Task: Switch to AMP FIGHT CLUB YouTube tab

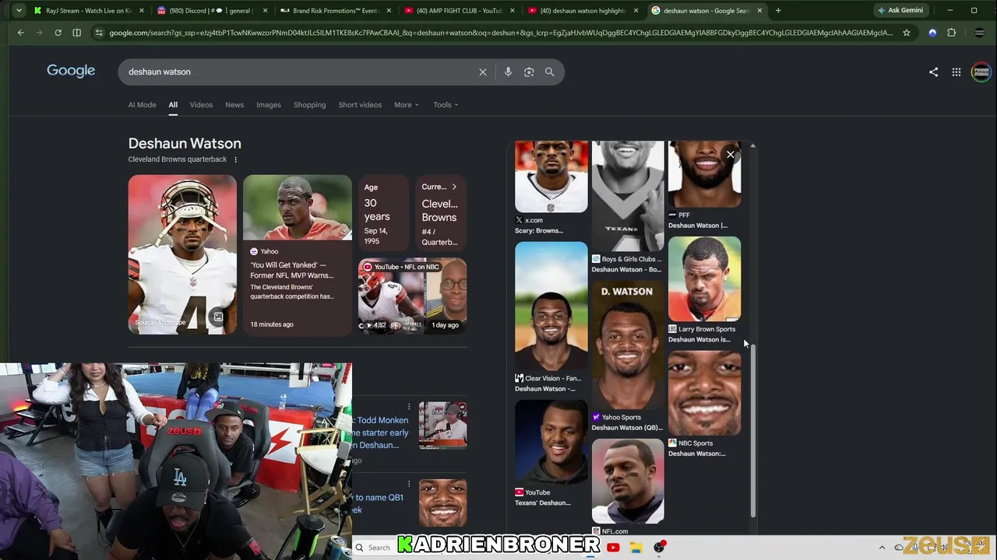Action: pyautogui.click(x=460, y=11)
